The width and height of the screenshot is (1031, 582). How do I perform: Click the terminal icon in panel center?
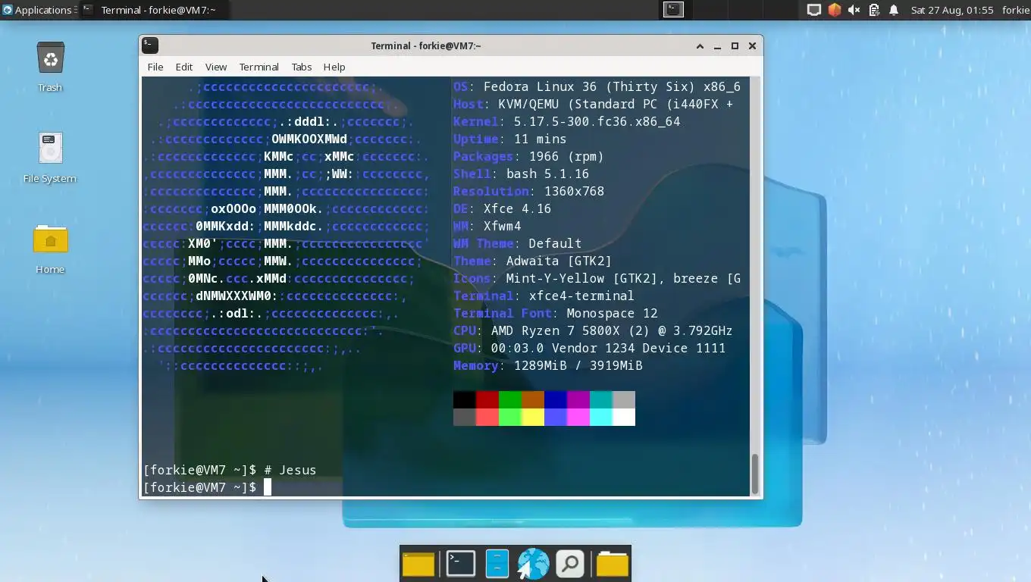click(x=673, y=10)
